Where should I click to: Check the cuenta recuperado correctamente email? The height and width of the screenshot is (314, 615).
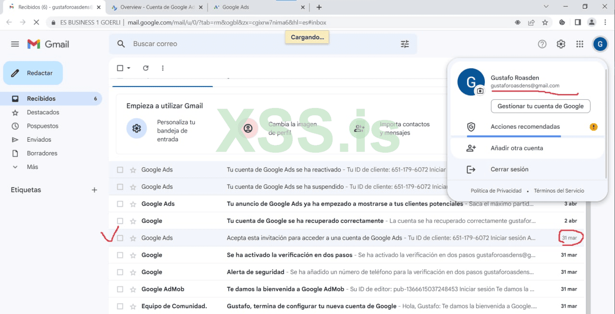(120, 221)
